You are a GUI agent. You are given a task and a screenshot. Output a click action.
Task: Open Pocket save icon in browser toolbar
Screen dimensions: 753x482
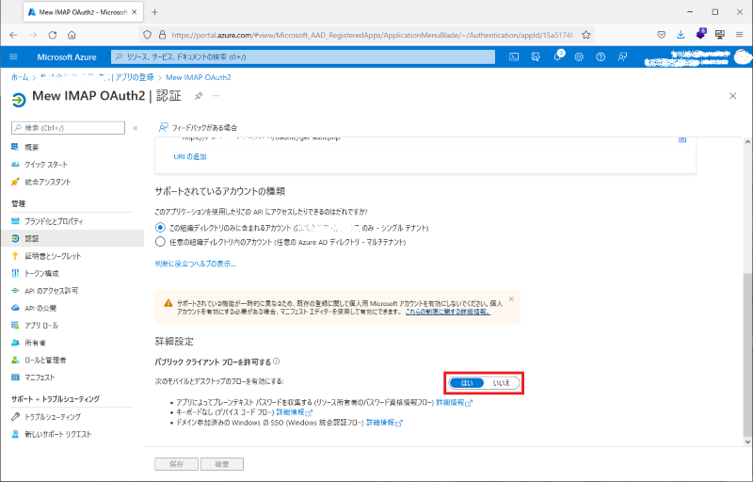pos(662,35)
